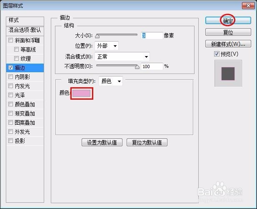Select 混合选项:默认 in styles list
The image size is (257, 209).
tap(25, 30)
